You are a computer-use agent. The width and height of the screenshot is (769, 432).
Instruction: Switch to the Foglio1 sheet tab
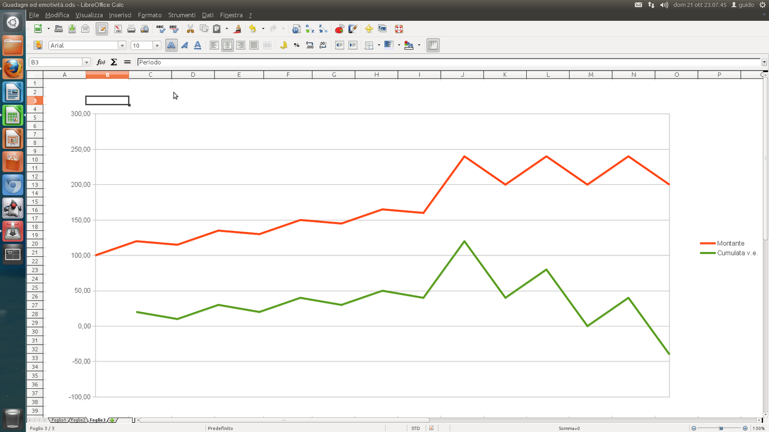(x=59, y=420)
